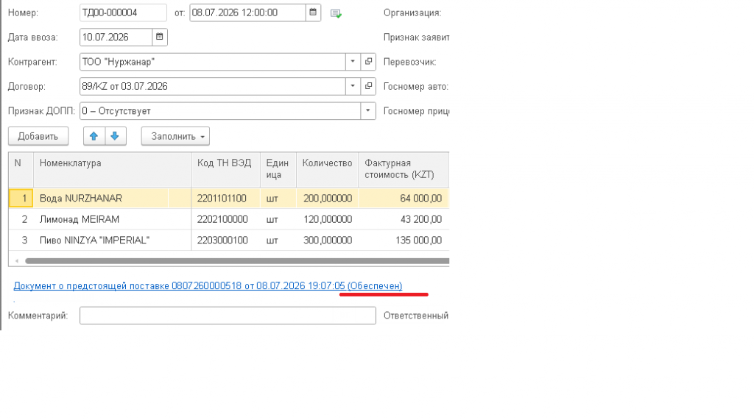The image size is (754, 420).
Task: Select row Лимонад MEIRAM
Action: pos(228,219)
